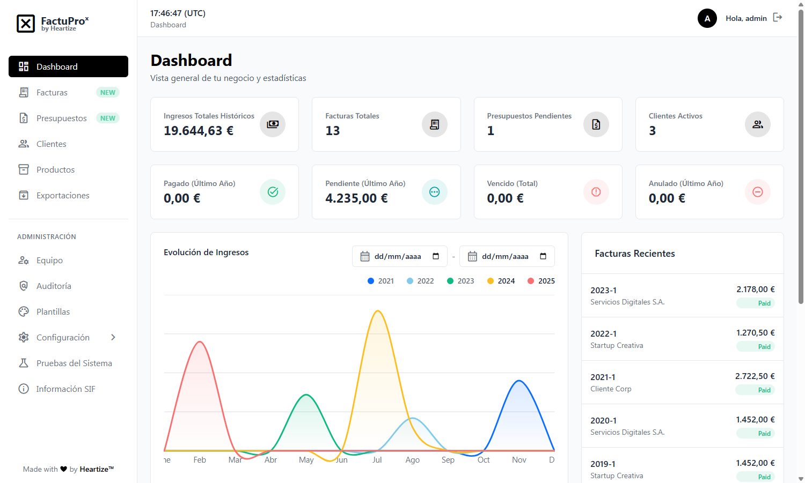Switch to the Dashboard menu entry
This screenshot has height=483, width=805.
[x=56, y=66]
